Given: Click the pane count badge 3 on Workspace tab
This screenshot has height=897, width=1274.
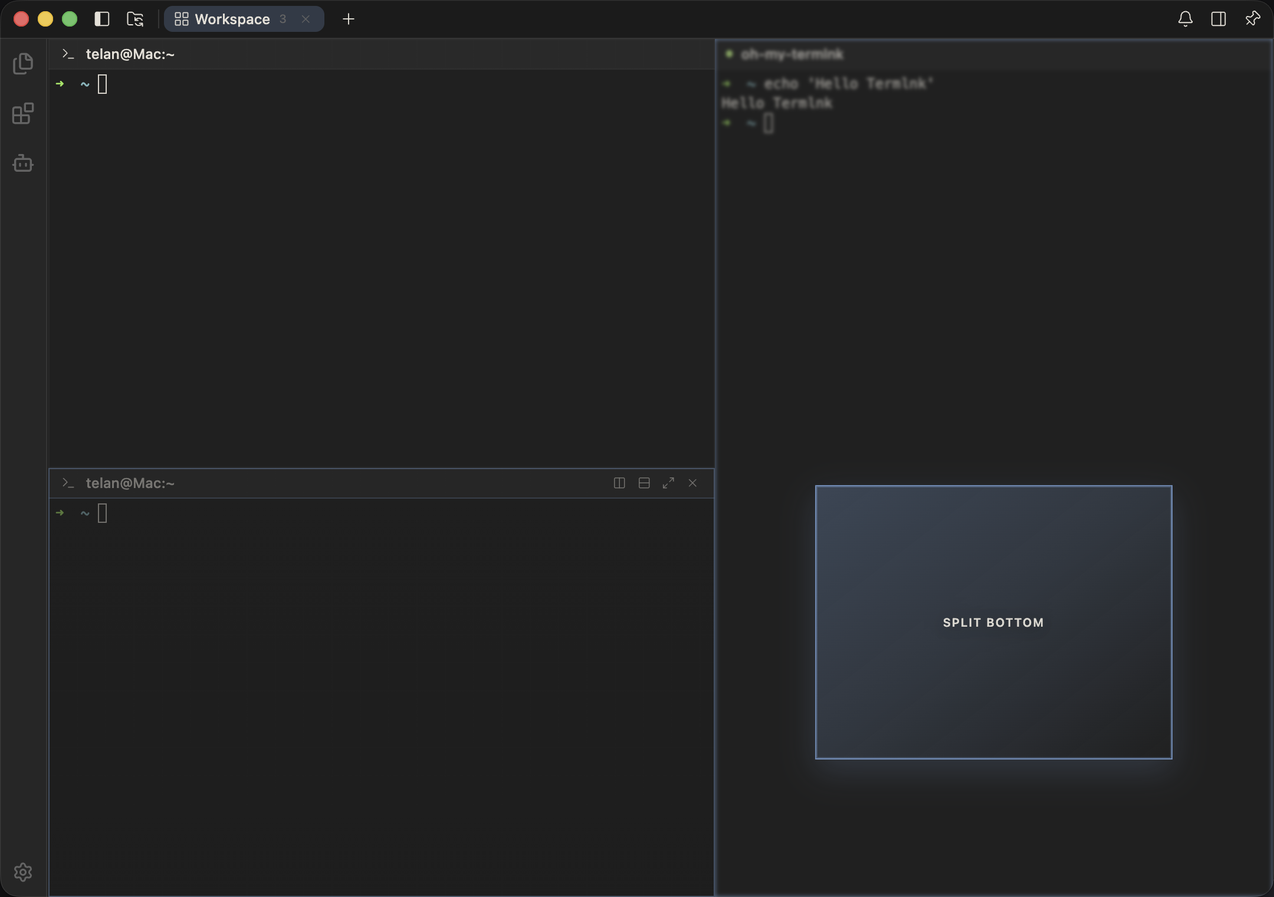Looking at the screenshot, I should (283, 19).
